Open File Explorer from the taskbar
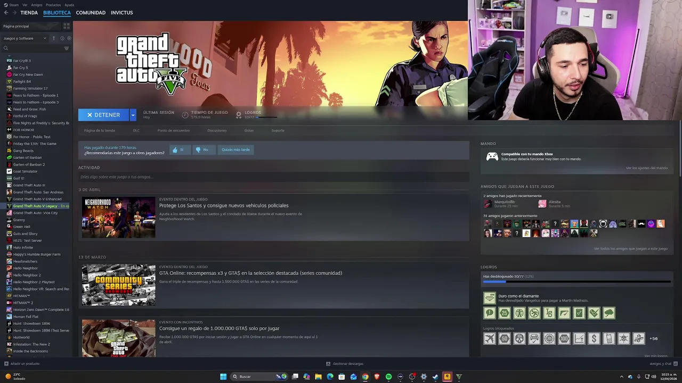This screenshot has height=383, width=682. 318,377
